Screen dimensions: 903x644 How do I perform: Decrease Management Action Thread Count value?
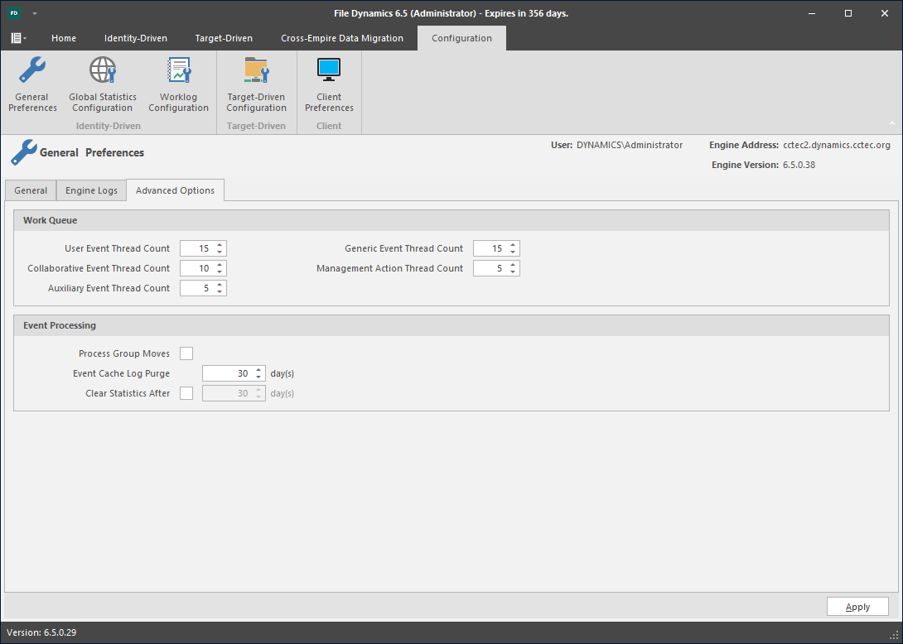pos(513,272)
